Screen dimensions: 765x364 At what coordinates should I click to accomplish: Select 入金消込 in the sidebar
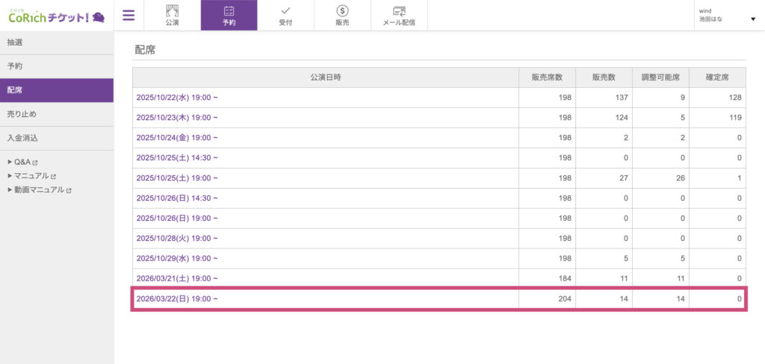22,138
